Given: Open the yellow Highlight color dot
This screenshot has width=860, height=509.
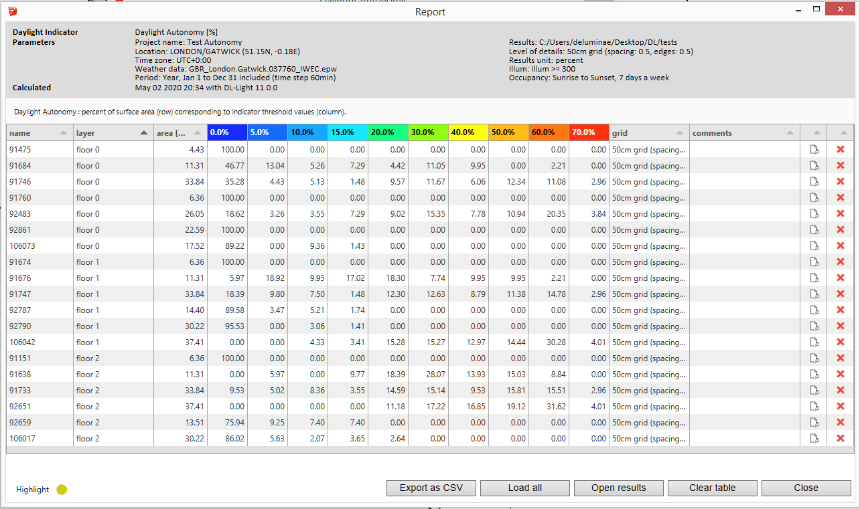Looking at the screenshot, I should pyautogui.click(x=62, y=490).
